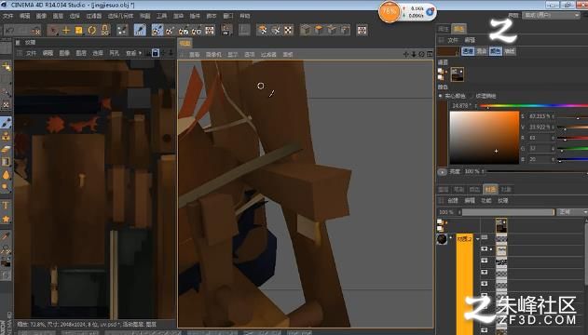The width and height of the screenshot is (588, 335).
Task: Click the brown foreground color swatch in color panel
Action: 447,51
